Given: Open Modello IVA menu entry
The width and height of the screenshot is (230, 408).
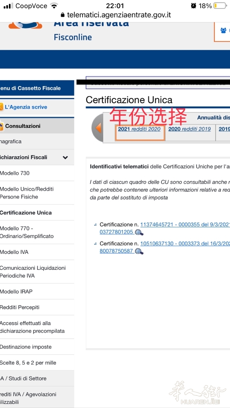Looking at the screenshot, I should pyautogui.click(x=37, y=252).
